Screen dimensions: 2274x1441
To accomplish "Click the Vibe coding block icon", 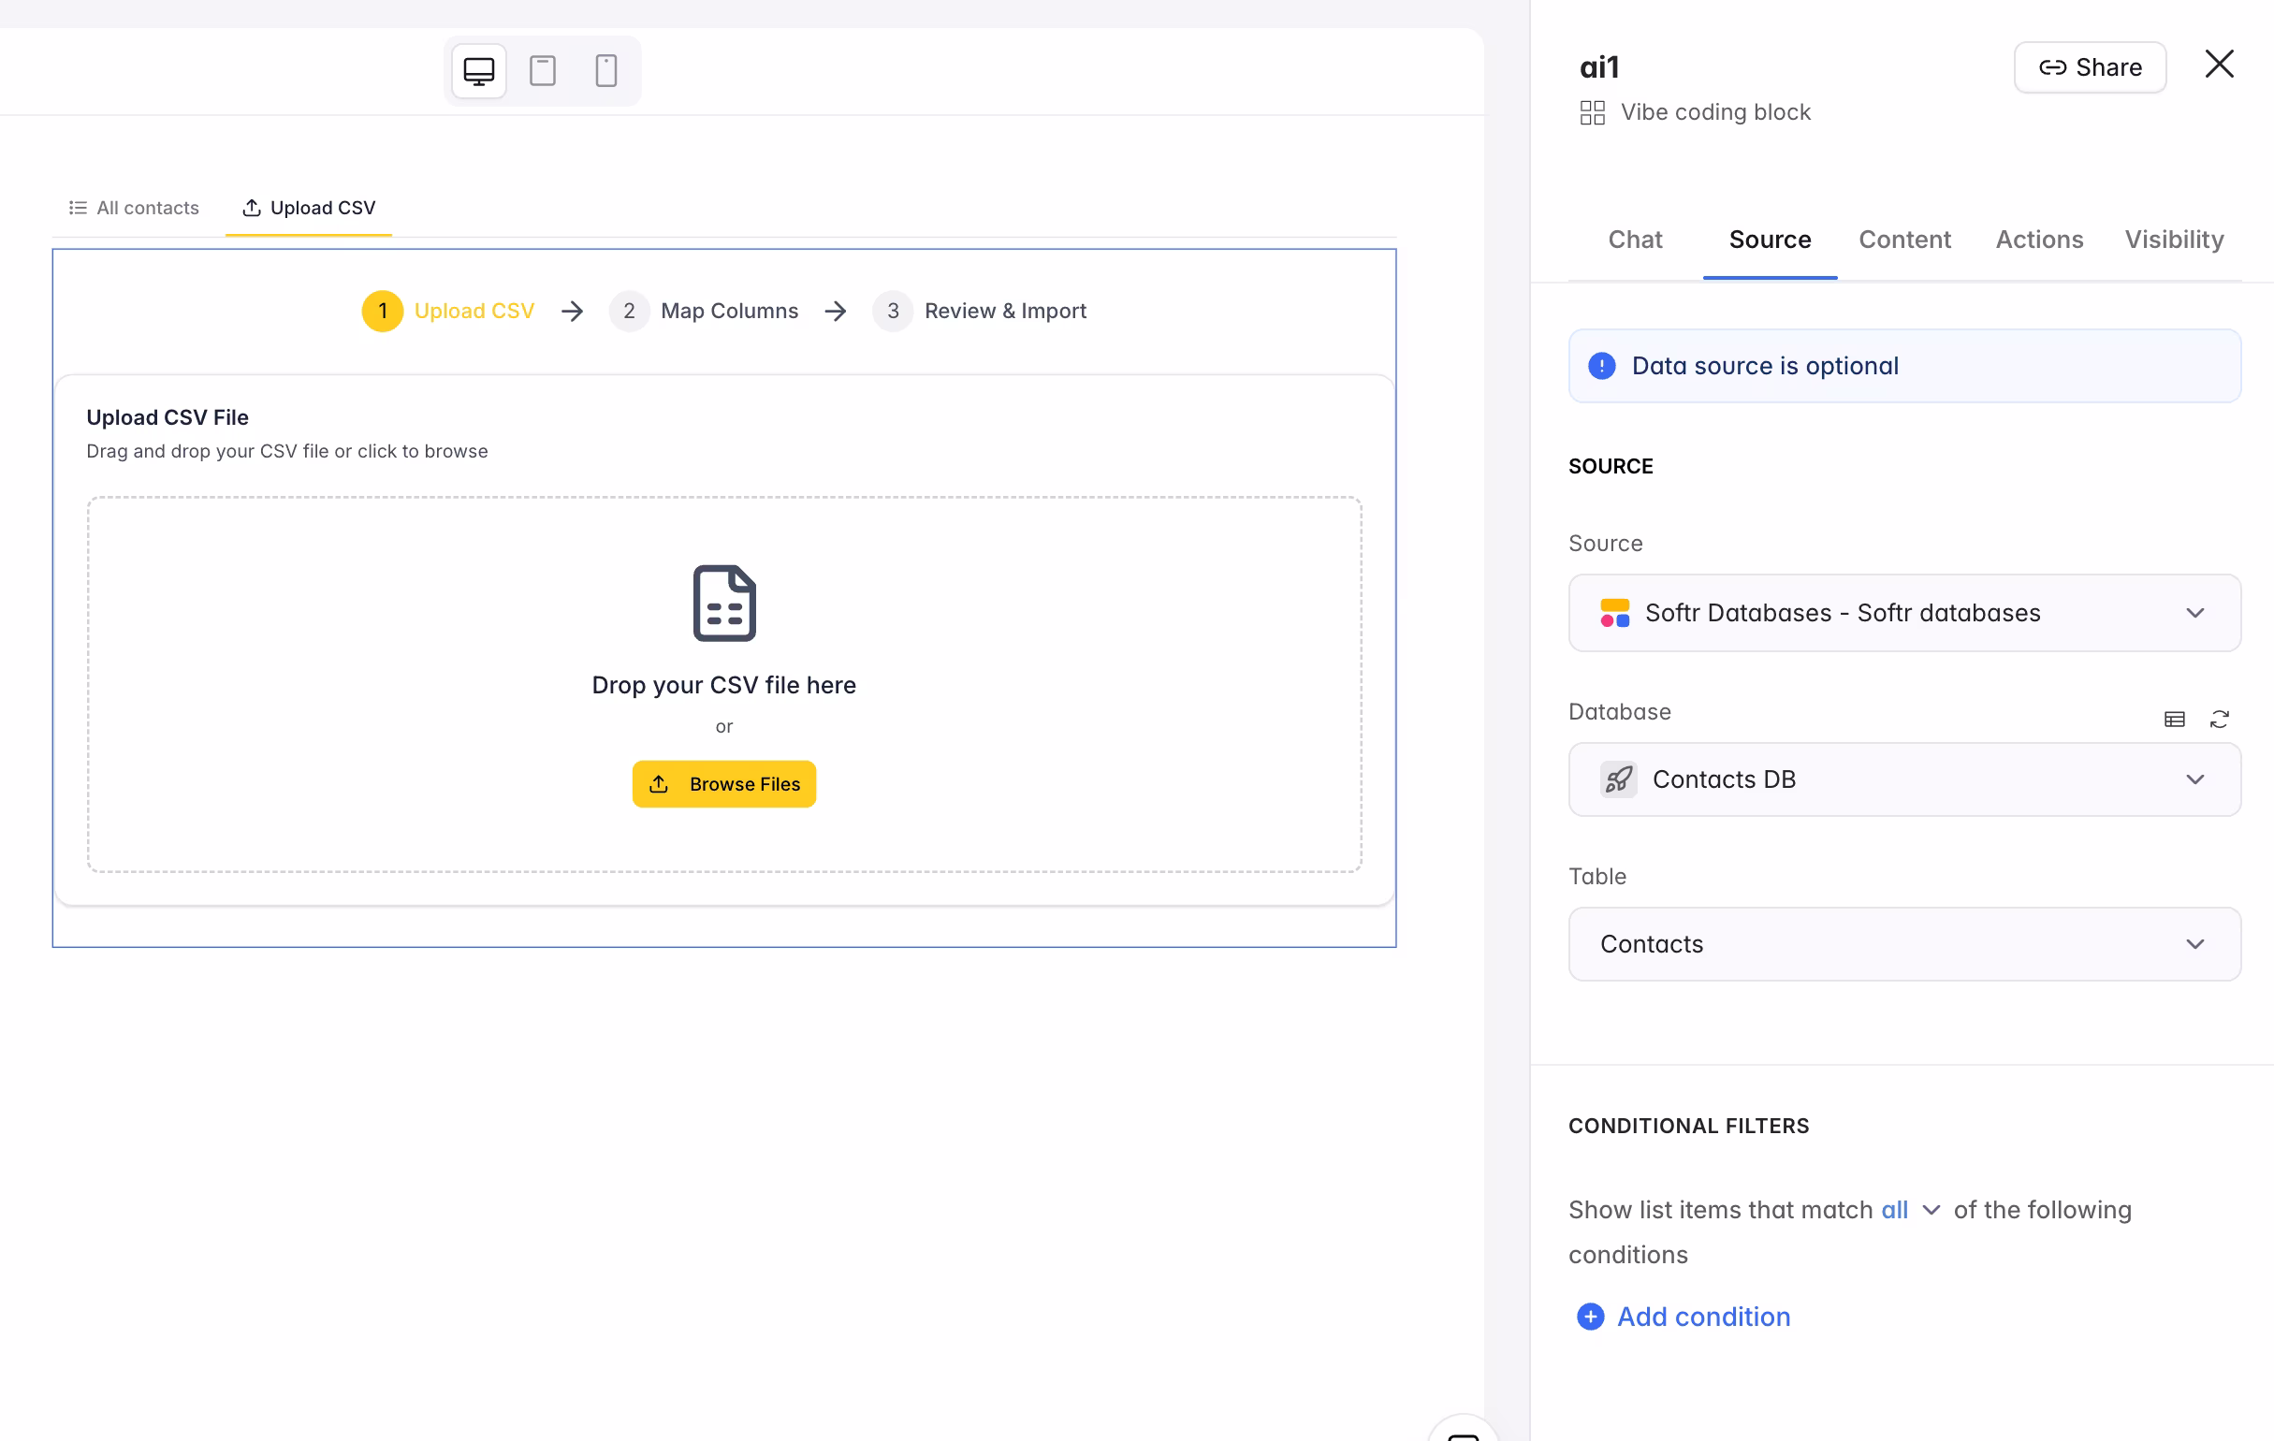I will tap(1593, 111).
